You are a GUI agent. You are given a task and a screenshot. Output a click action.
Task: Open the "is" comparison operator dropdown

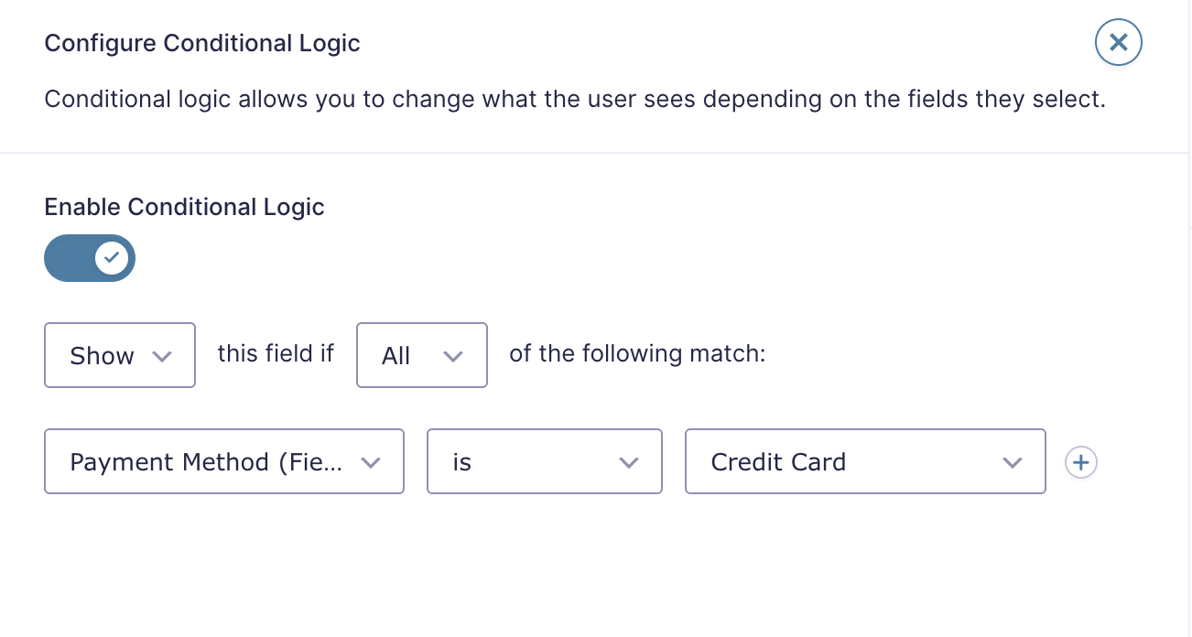click(544, 462)
